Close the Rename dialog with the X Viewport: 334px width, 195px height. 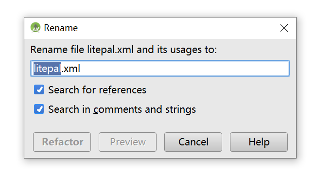pyautogui.click(x=284, y=28)
